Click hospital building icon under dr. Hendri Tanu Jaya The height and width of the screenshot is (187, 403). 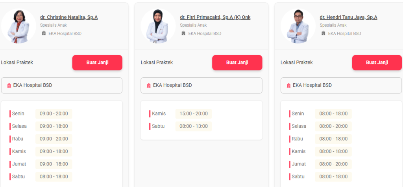[323, 33]
